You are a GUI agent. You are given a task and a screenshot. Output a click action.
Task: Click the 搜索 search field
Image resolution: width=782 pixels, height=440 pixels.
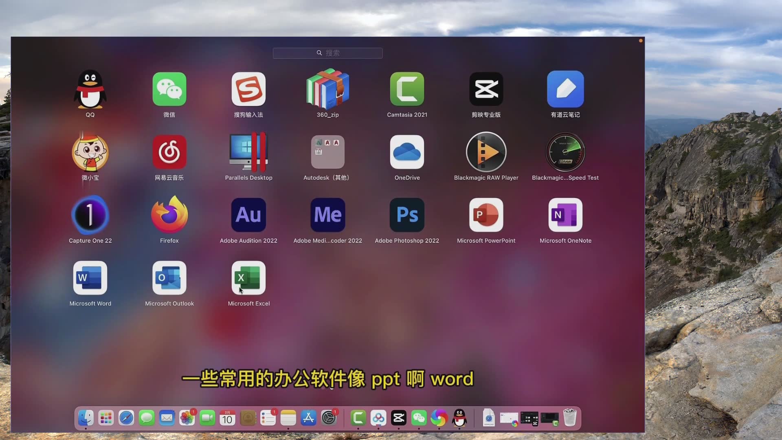point(327,53)
